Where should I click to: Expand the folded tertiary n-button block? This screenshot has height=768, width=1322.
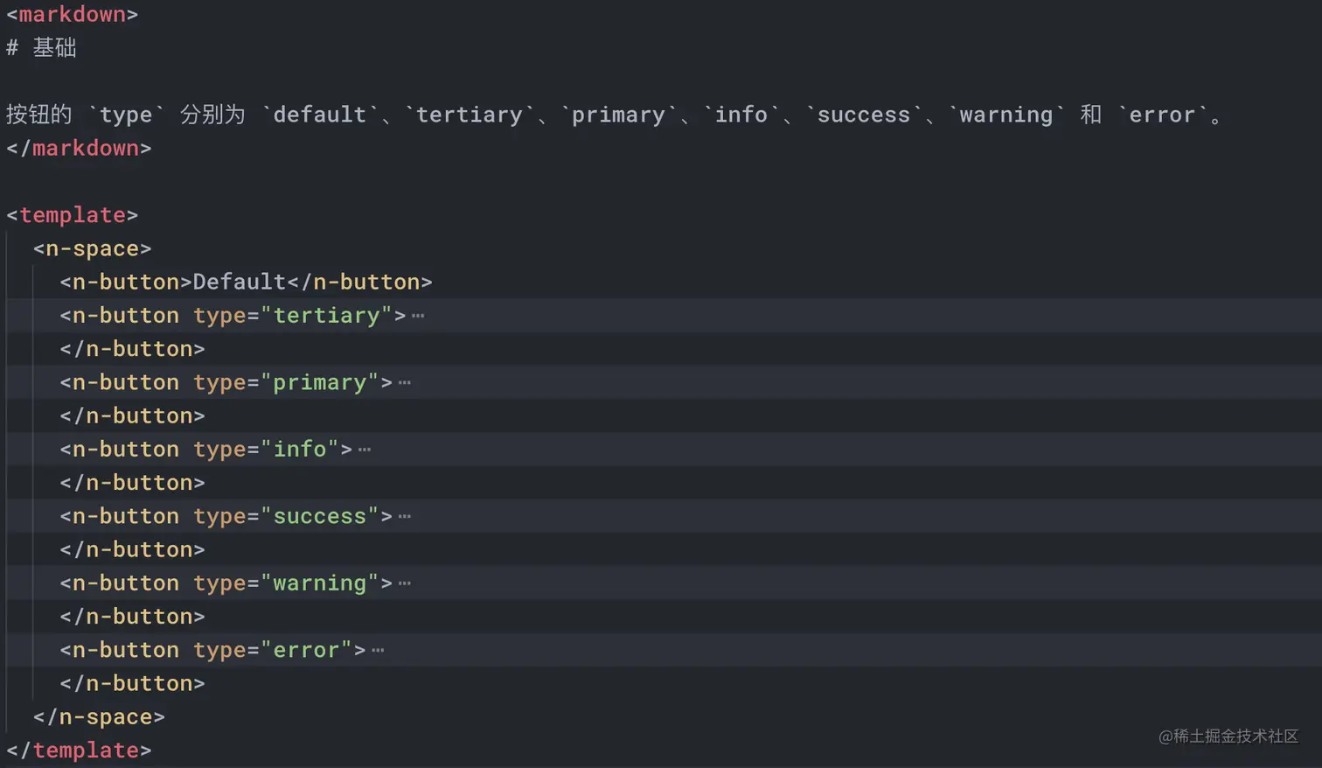click(x=418, y=316)
